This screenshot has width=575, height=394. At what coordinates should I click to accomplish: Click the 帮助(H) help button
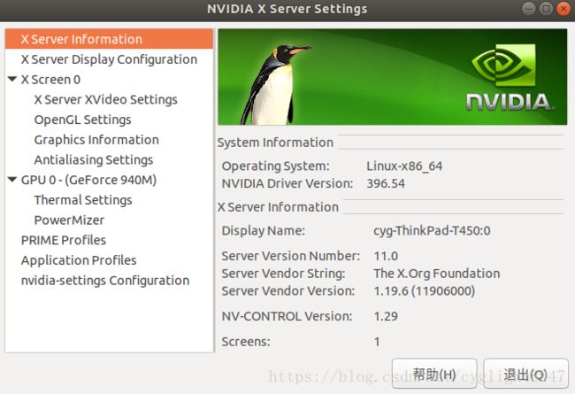click(x=434, y=374)
